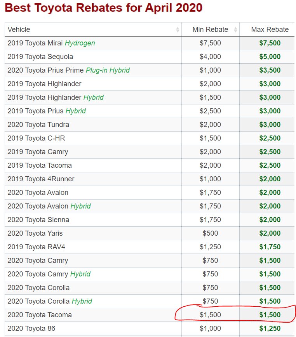This screenshot has width=296, height=337.
Task: Choose 2019 Toyota Highlander Hybrid row
Action: tap(56, 97)
